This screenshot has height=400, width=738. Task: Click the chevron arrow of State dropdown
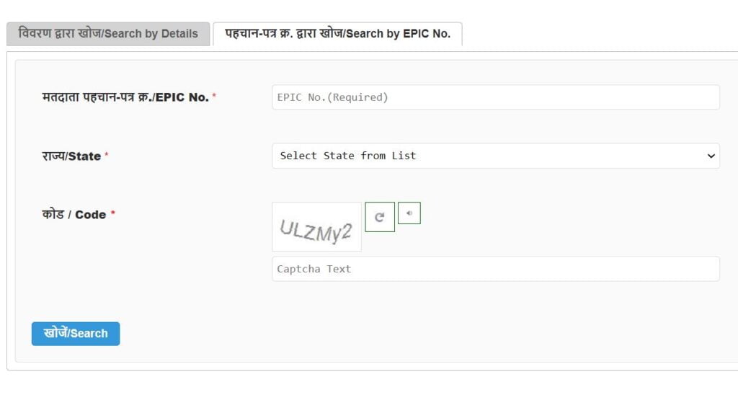click(711, 156)
